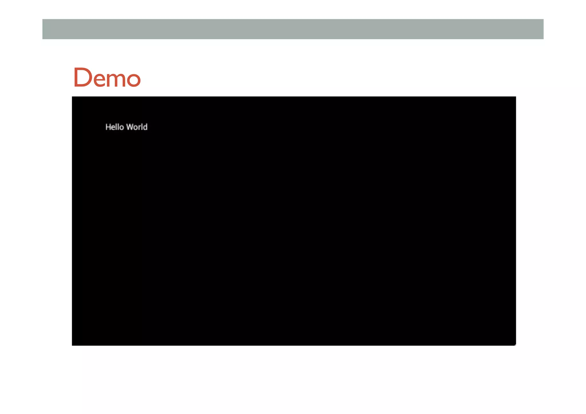The image size is (586, 414).
Task: Click the capital "W" in World
Action: tap(130, 127)
